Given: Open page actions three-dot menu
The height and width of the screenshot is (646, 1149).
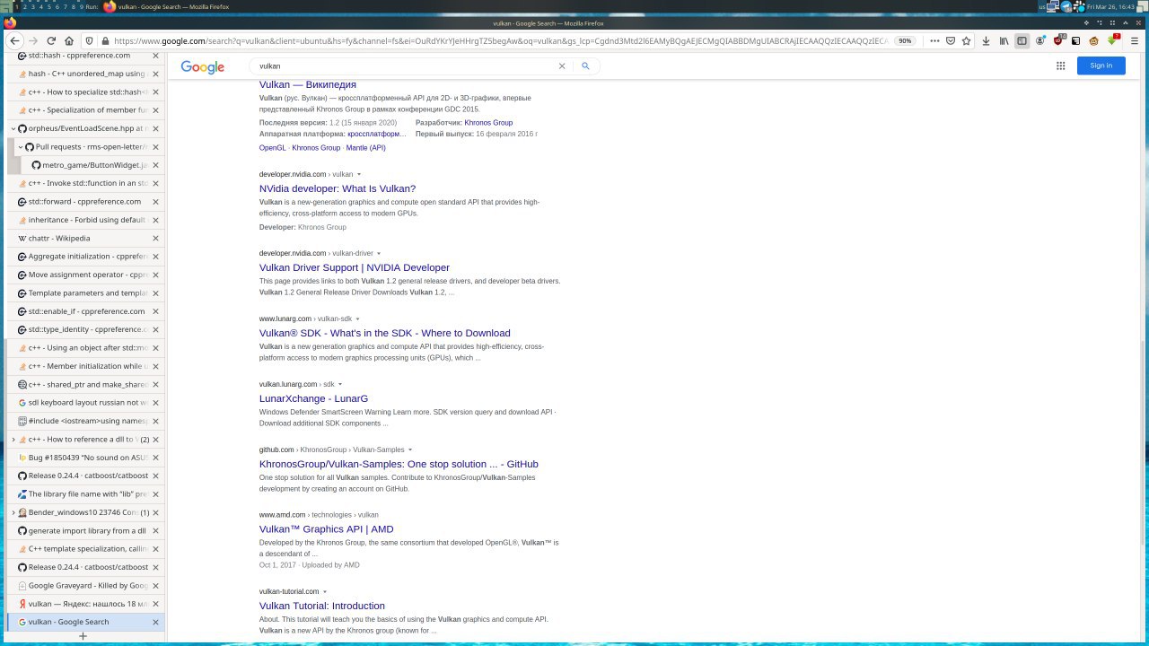Looking at the screenshot, I should (934, 40).
